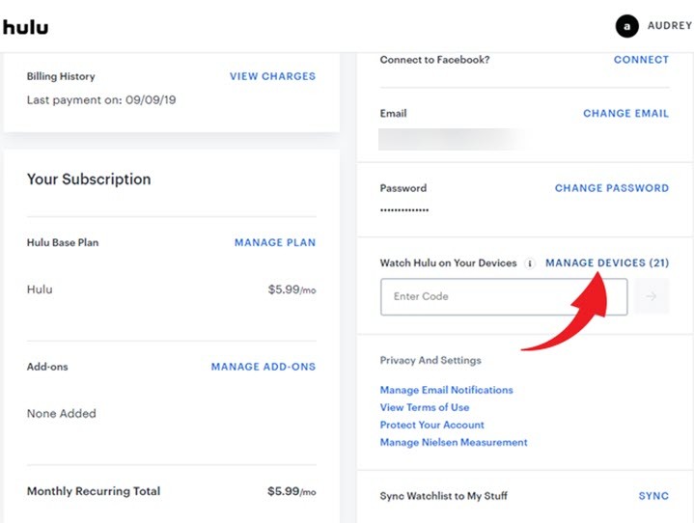Viewport: 694px width, 523px height.
Task: Click inside the Enter Code field
Action: [x=504, y=296]
